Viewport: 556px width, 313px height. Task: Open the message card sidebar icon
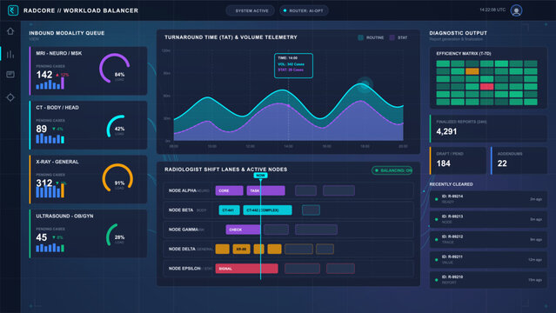[x=10, y=75]
